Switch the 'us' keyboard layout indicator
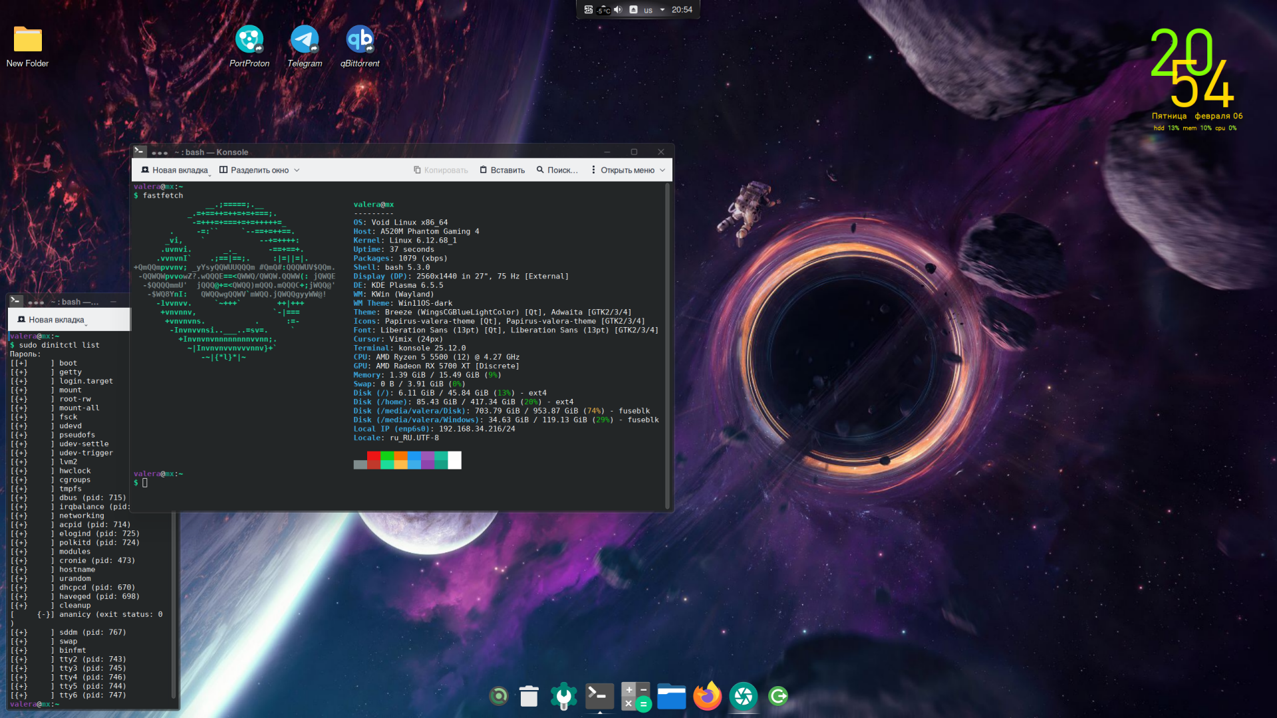1277x718 pixels. click(648, 10)
